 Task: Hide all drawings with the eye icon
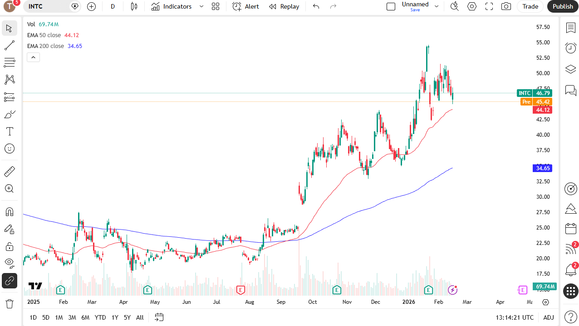pyautogui.click(x=9, y=264)
